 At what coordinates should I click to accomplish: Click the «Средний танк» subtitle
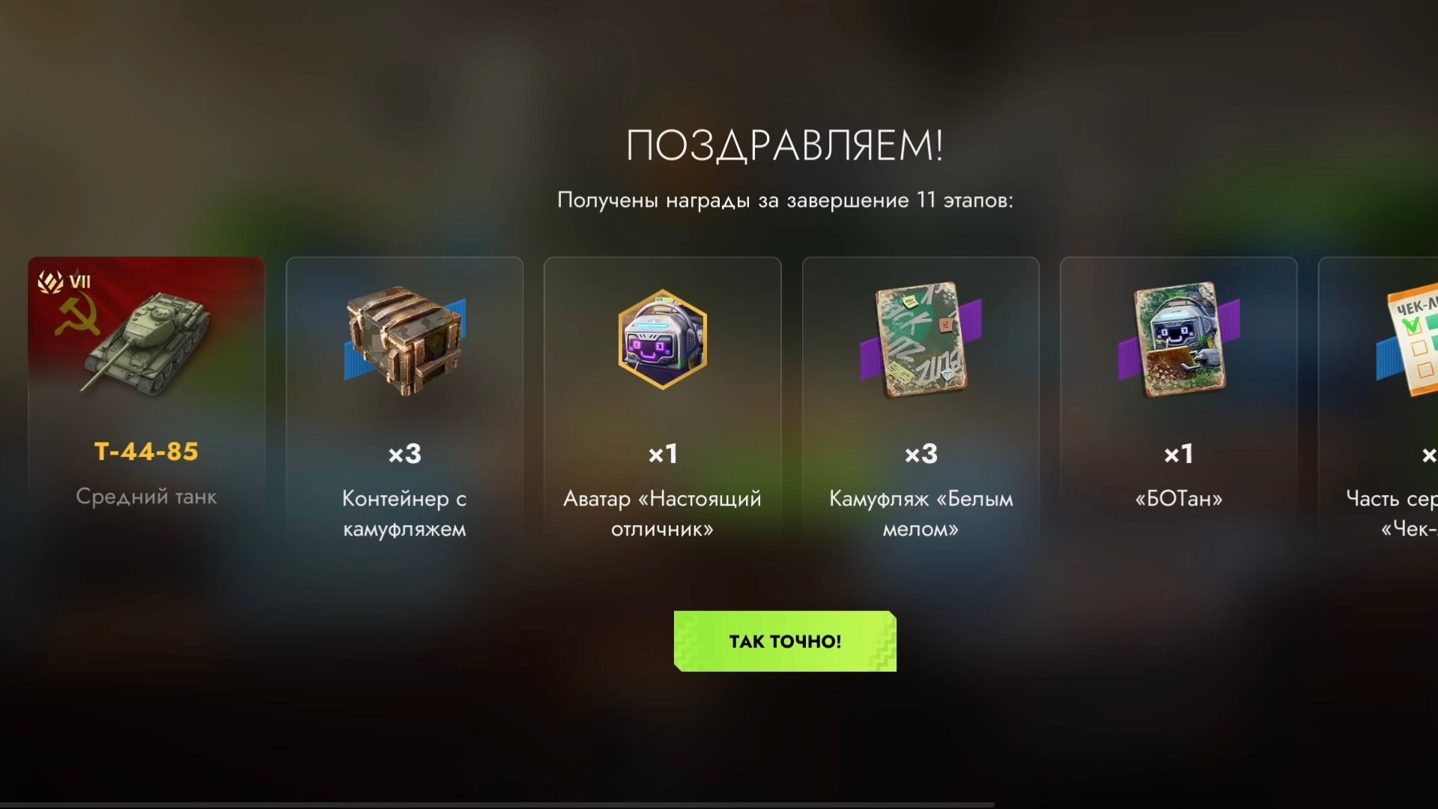point(146,497)
